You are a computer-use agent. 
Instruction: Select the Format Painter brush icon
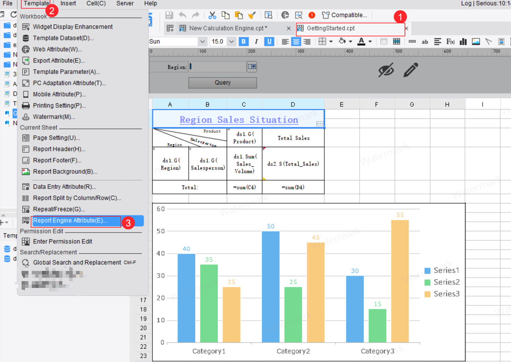coord(252,15)
